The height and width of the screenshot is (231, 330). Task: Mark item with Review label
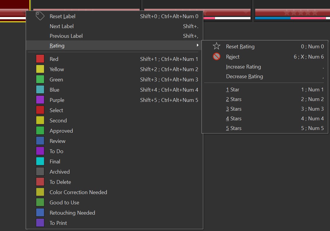point(114,141)
